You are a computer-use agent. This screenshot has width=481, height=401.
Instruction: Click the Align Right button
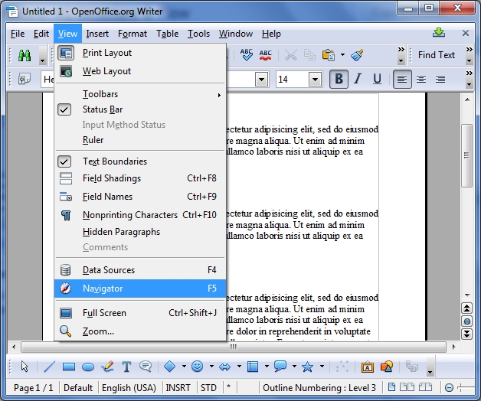pos(440,79)
